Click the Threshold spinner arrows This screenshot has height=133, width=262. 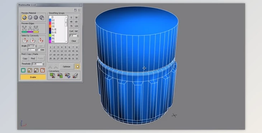[43, 64]
